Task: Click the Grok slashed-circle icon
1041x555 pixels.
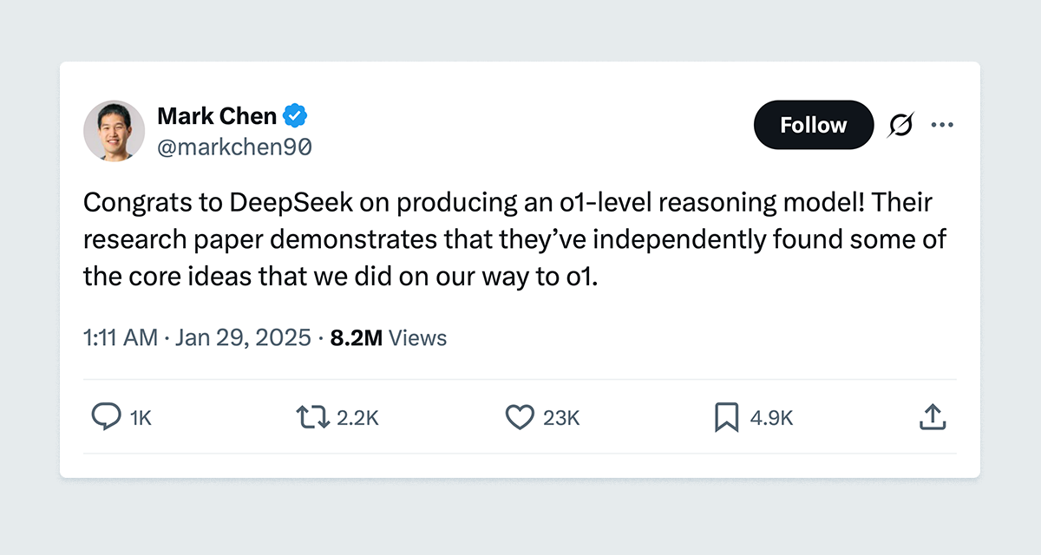Action: [900, 126]
